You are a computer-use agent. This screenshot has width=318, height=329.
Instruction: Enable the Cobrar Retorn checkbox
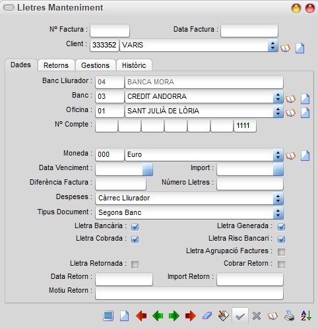[281, 264]
